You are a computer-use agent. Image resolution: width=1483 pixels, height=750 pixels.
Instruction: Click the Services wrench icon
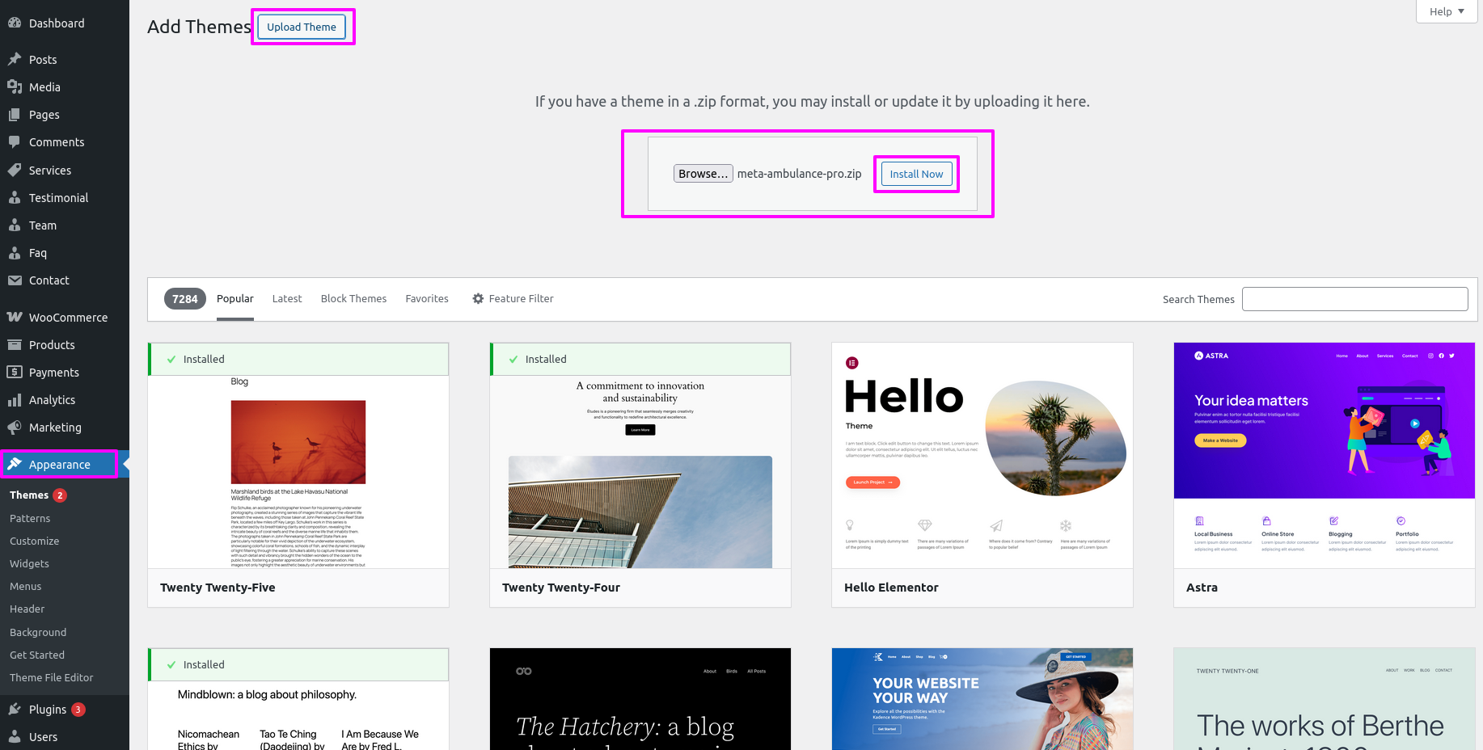click(15, 170)
